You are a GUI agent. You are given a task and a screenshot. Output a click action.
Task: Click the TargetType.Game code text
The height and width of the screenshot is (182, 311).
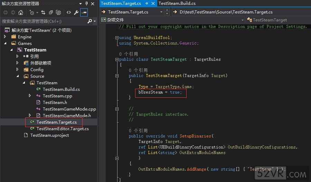pos(173,87)
